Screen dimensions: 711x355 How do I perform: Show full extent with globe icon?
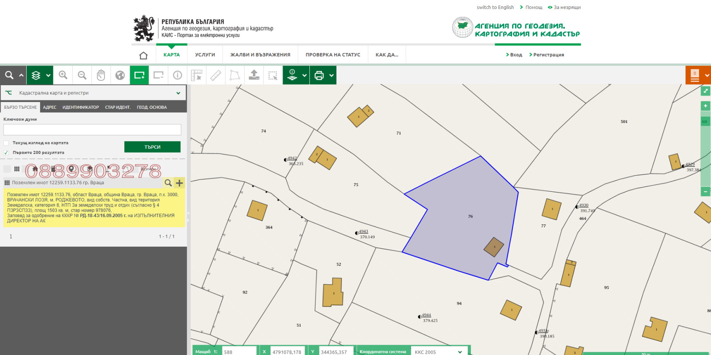click(x=120, y=75)
